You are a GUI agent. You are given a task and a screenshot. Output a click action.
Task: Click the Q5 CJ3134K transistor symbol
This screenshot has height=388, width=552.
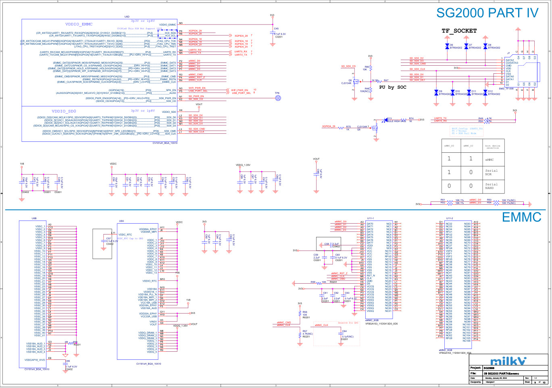pyautogui.click(x=356, y=81)
